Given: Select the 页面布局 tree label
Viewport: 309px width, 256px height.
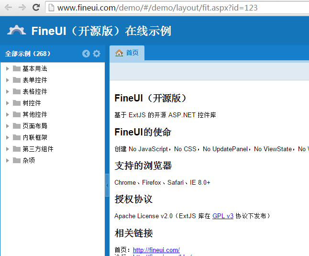Looking at the screenshot, I should pos(35,126).
